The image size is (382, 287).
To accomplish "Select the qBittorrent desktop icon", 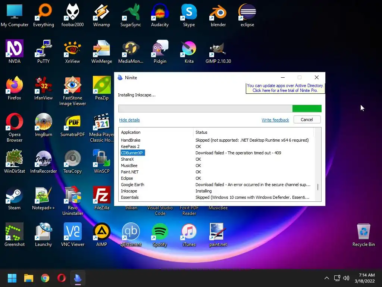I will [131, 235].
